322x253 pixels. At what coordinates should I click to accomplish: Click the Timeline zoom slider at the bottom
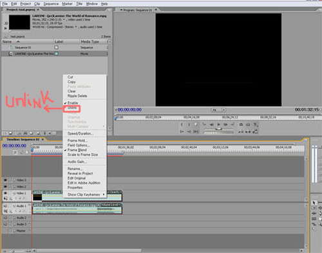[x=14, y=250]
